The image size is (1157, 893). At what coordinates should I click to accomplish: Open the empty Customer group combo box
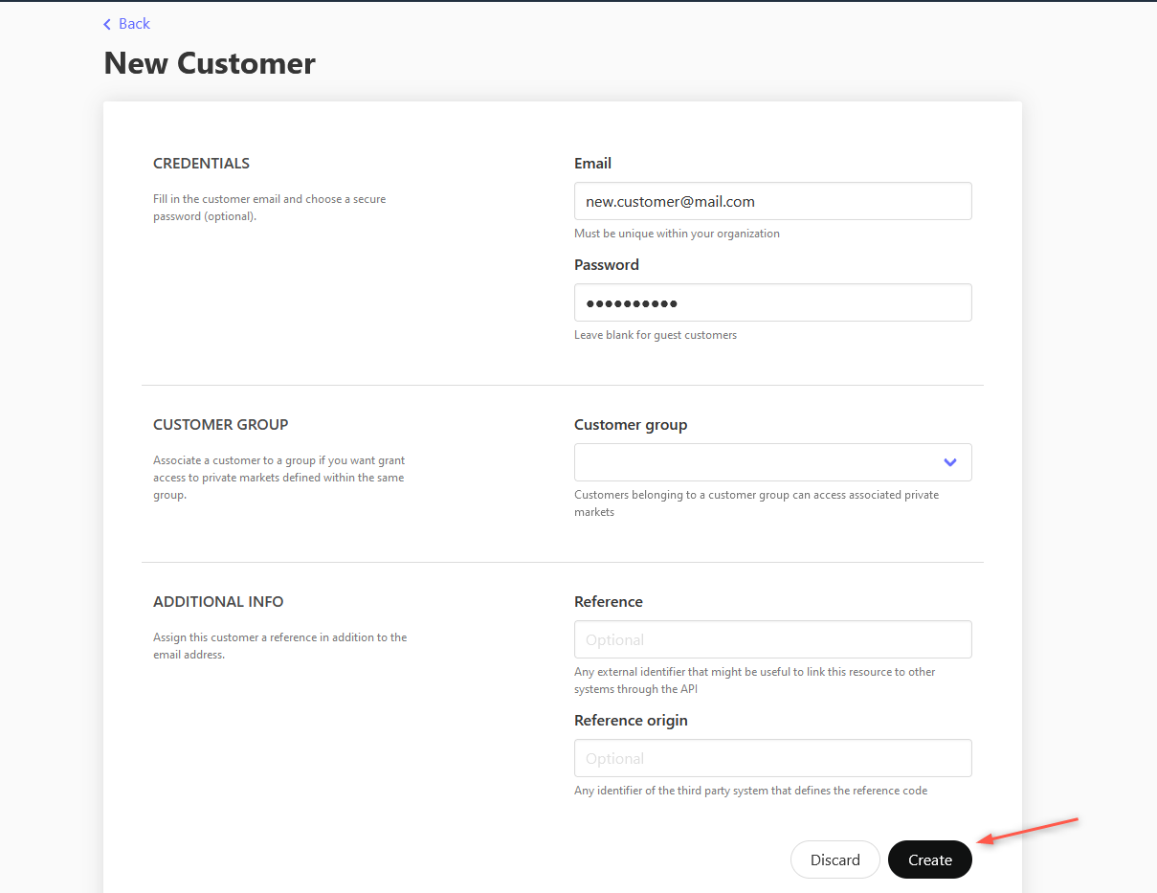coord(772,462)
